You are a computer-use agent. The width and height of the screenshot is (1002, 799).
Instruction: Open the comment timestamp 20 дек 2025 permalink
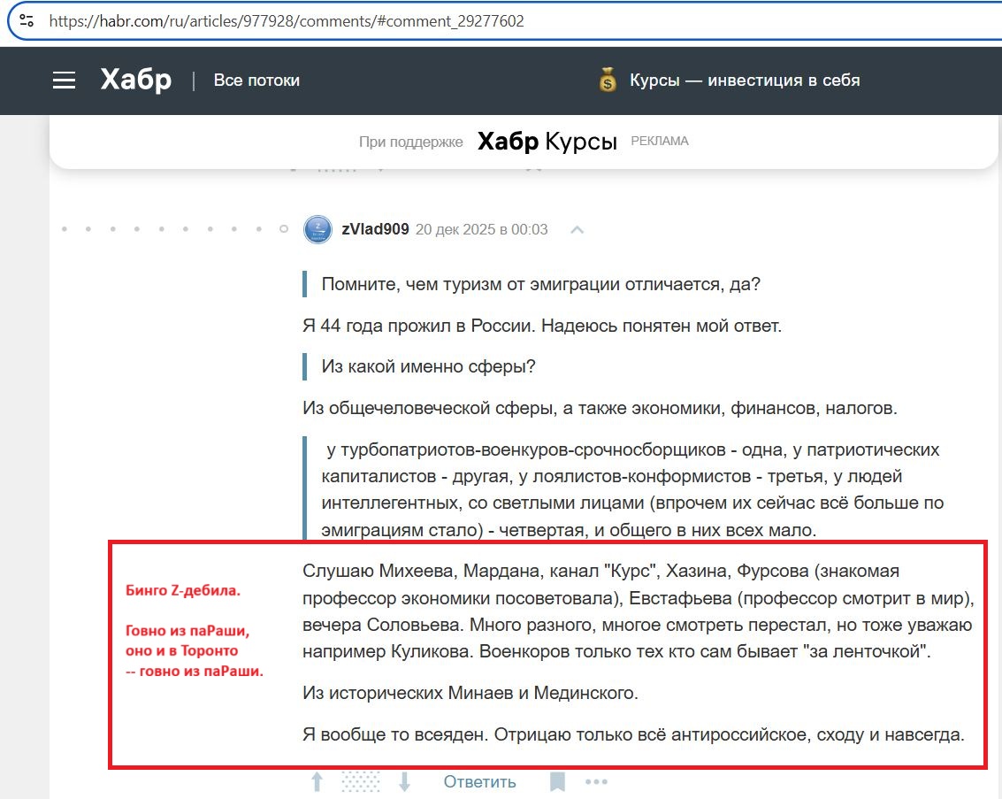coord(481,230)
